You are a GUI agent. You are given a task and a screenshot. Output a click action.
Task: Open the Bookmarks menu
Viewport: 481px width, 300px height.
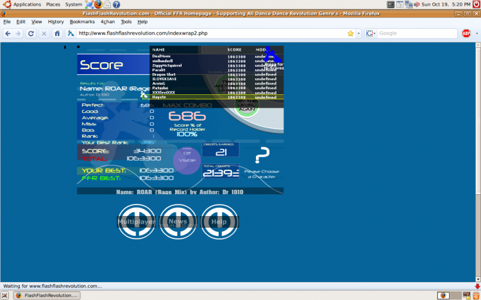[82, 22]
